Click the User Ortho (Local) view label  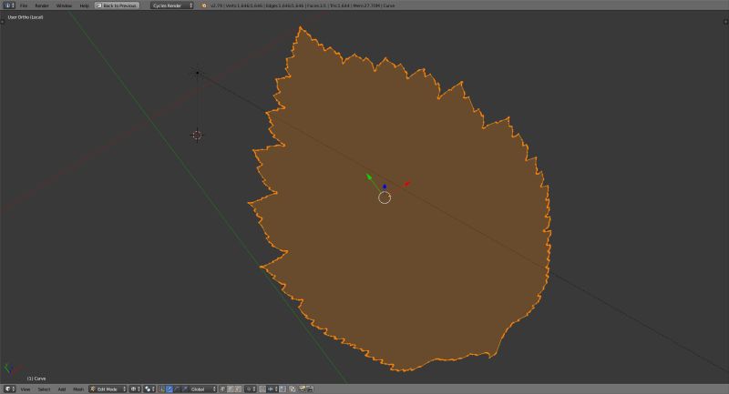26,17
